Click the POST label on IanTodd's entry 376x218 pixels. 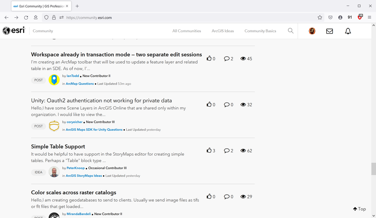[x=38, y=80]
